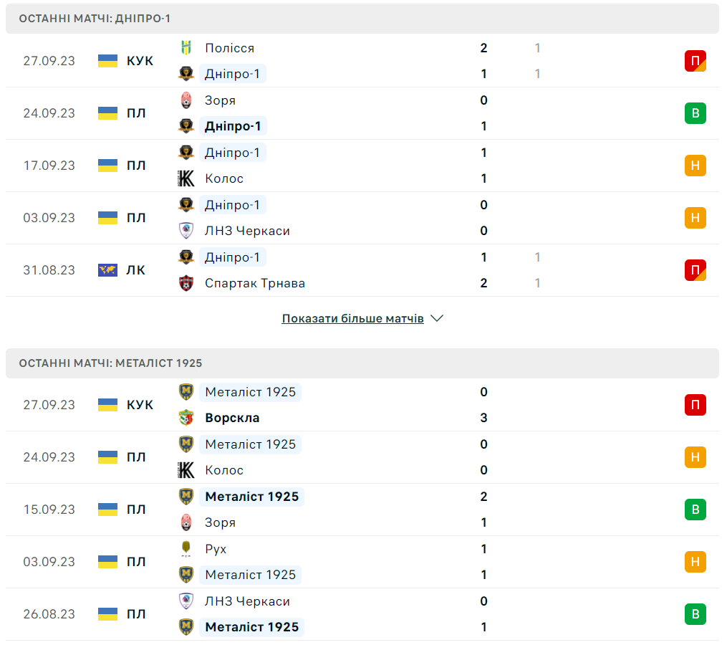Click the Conference League flag icon on 31.08.23

[107, 270]
